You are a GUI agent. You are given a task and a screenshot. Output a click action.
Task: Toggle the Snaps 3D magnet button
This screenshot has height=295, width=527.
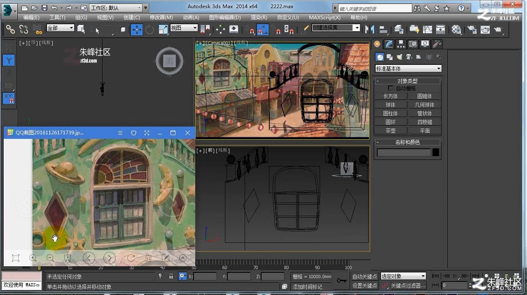click(250, 29)
